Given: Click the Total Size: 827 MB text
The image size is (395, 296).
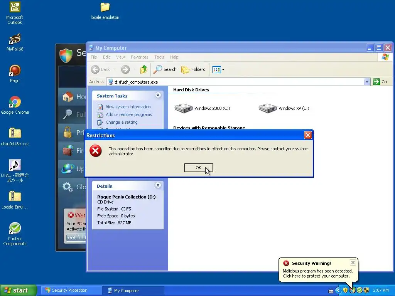Looking at the screenshot, I should click(114, 223).
